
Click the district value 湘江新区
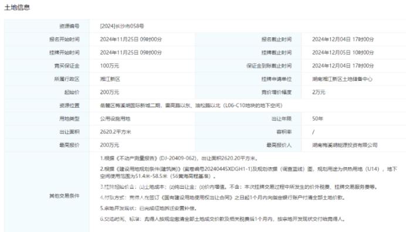[110, 79]
